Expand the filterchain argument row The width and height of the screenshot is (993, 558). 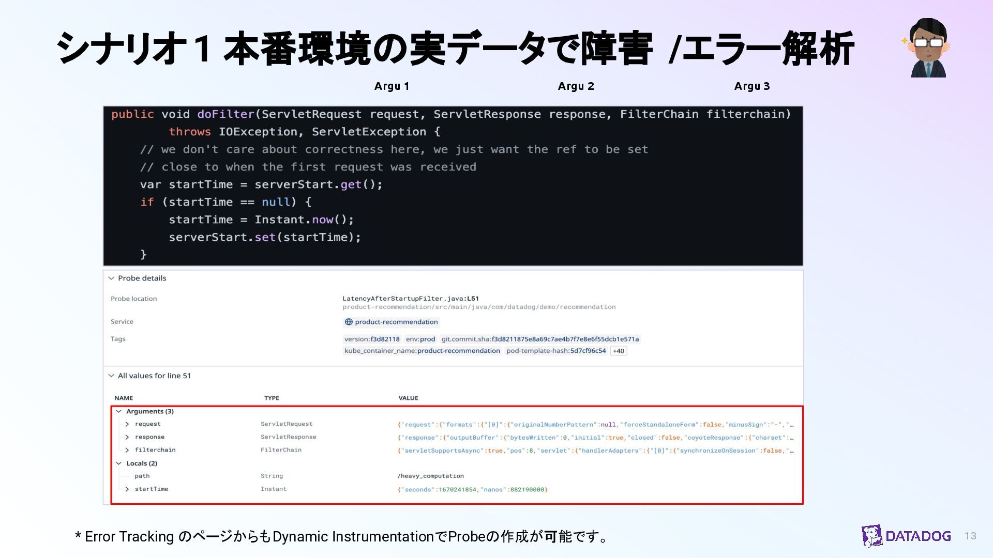click(127, 450)
